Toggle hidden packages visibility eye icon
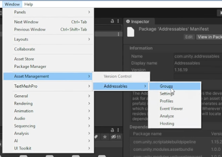This screenshot has height=157, width=222. point(116,137)
